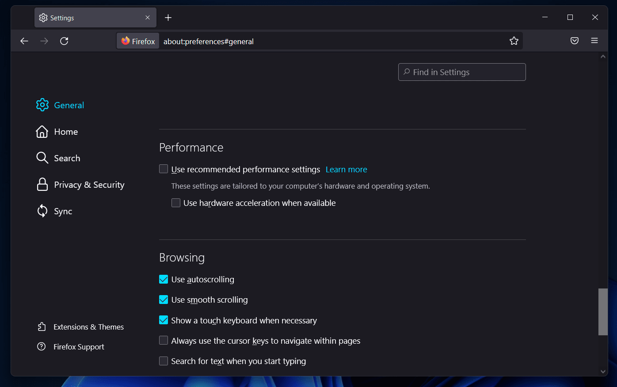Click the bookmark star icon in address bar
Screen dimensions: 617x387
click(x=514, y=41)
